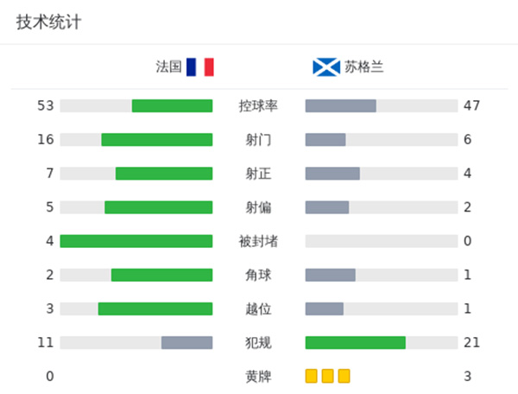Click France's gray 犯规 fouls bar
This screenshot has height=394, width=518.
186,342
